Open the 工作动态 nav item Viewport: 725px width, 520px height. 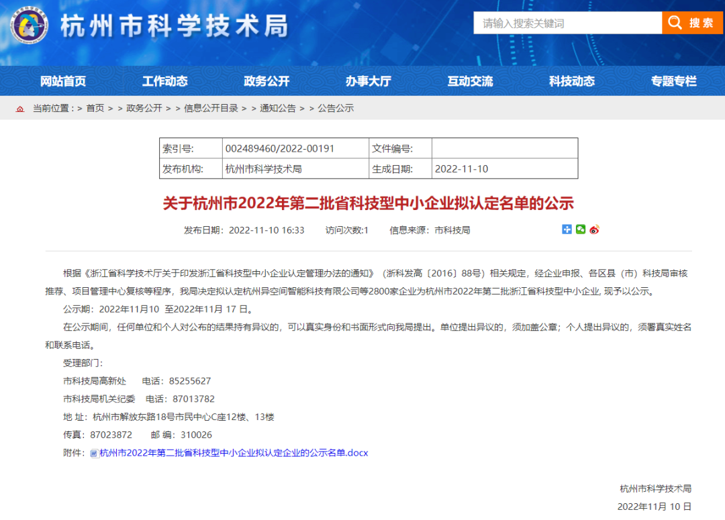pos(164,81)
